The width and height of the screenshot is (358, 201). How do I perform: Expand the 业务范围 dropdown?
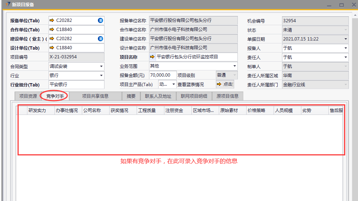click(235, 66)
